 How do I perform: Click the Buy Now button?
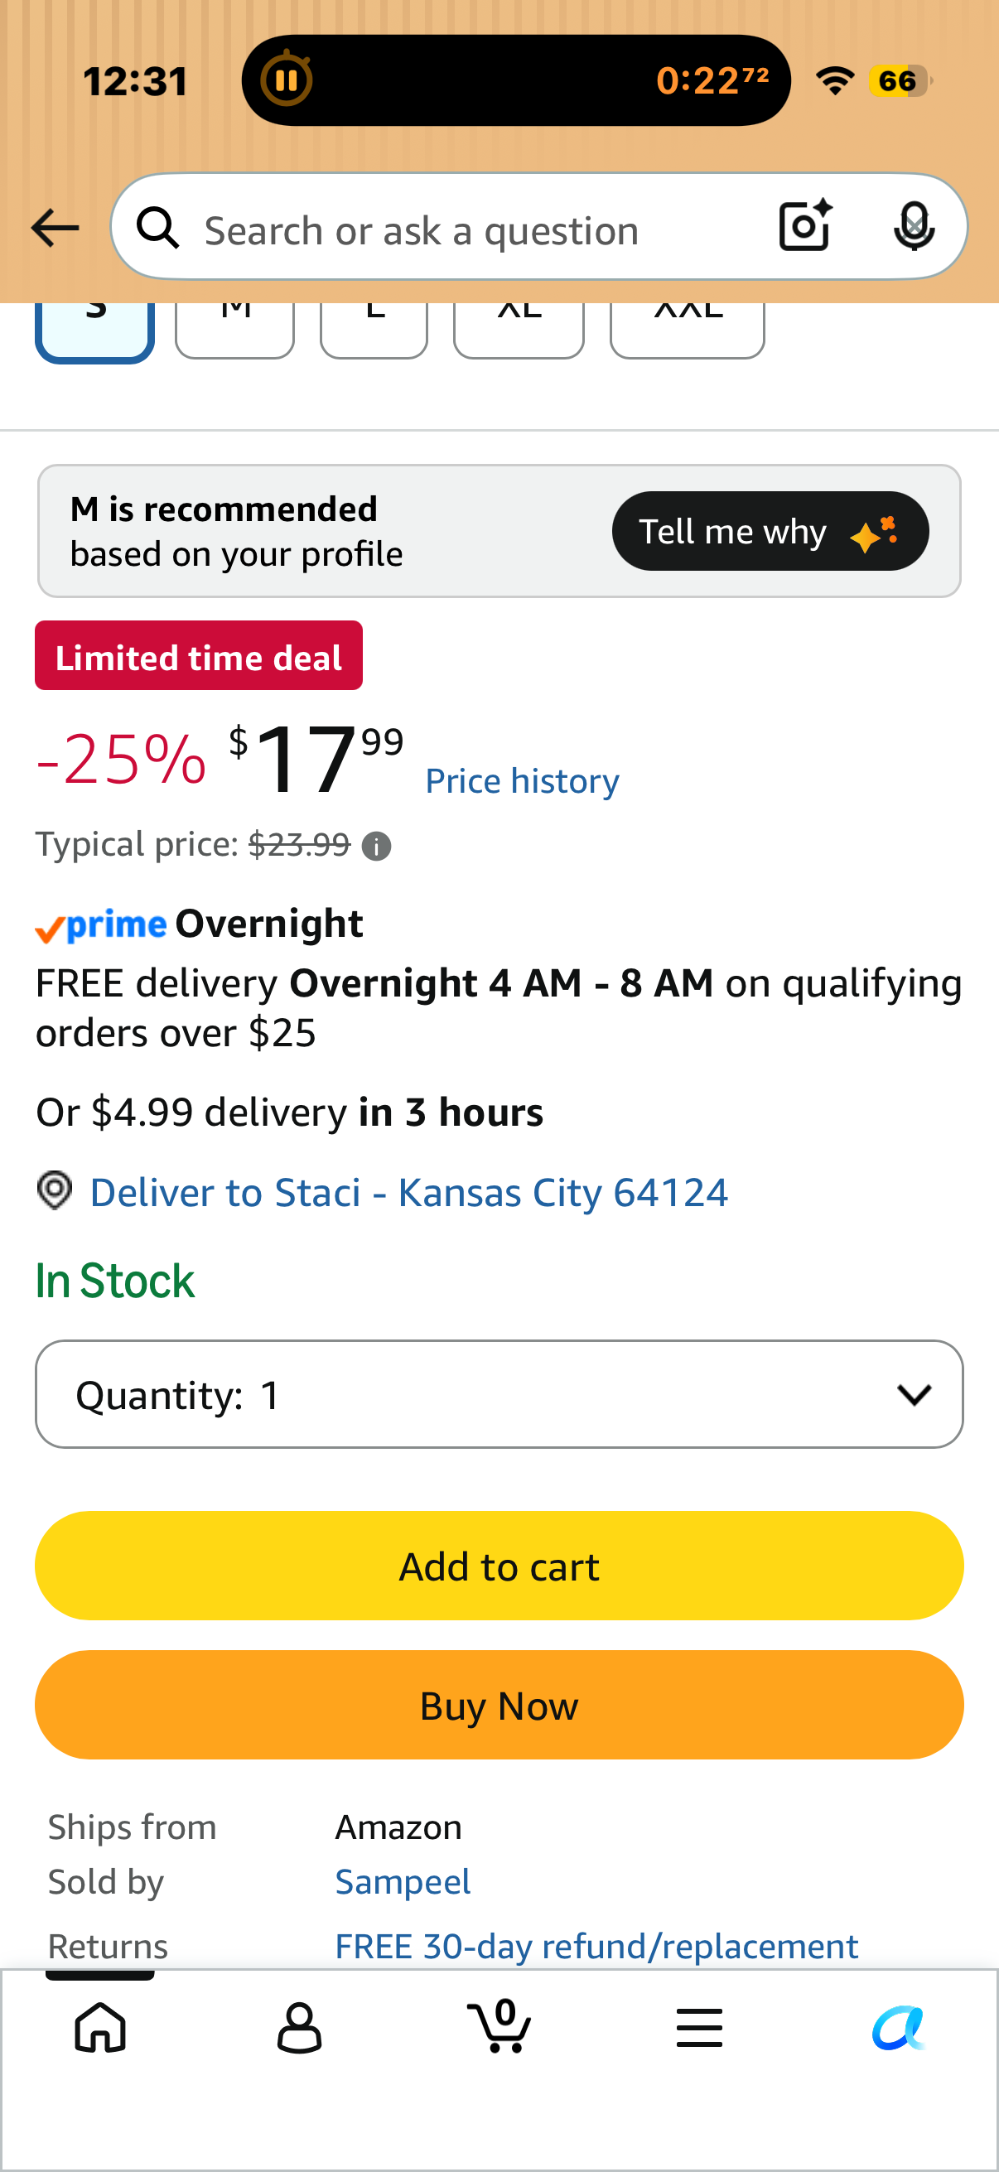(x=499, y=1705)
